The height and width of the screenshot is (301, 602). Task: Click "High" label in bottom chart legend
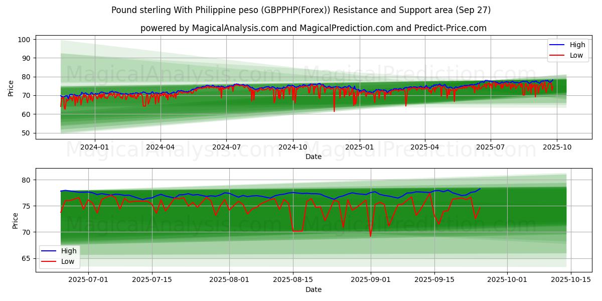click(x=69, y=251)
